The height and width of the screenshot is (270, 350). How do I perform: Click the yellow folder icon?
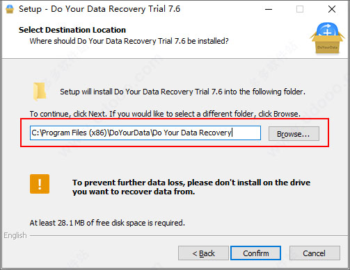click(x=40, y=92)
